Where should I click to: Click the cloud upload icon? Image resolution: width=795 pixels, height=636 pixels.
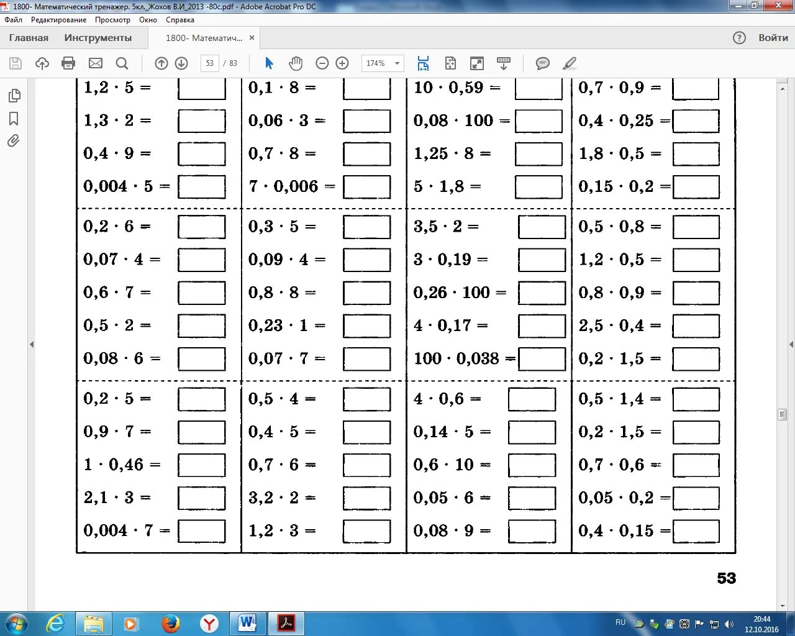(42, 63)
